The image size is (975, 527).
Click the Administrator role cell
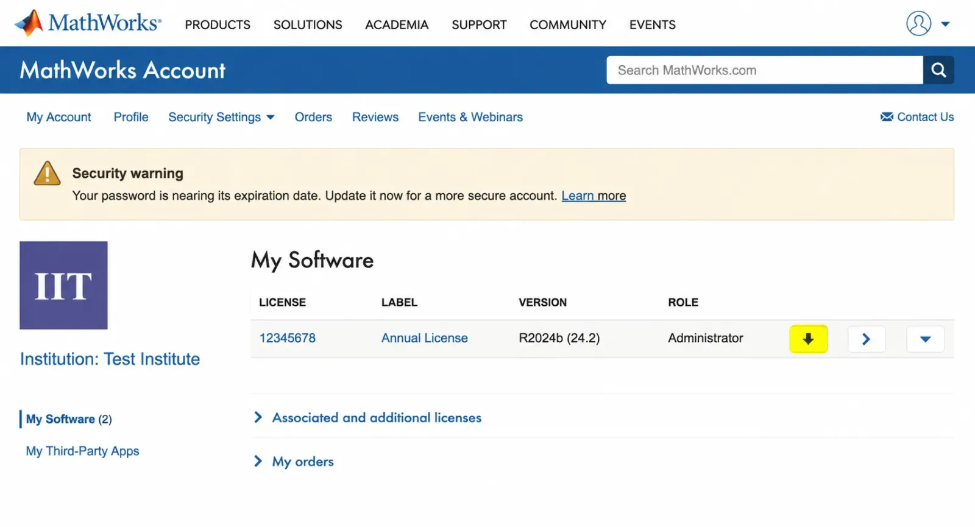(x=706, y=338)
